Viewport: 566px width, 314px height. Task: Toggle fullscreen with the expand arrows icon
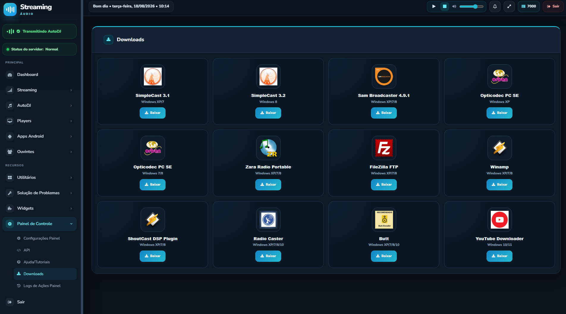click(509, 6)
